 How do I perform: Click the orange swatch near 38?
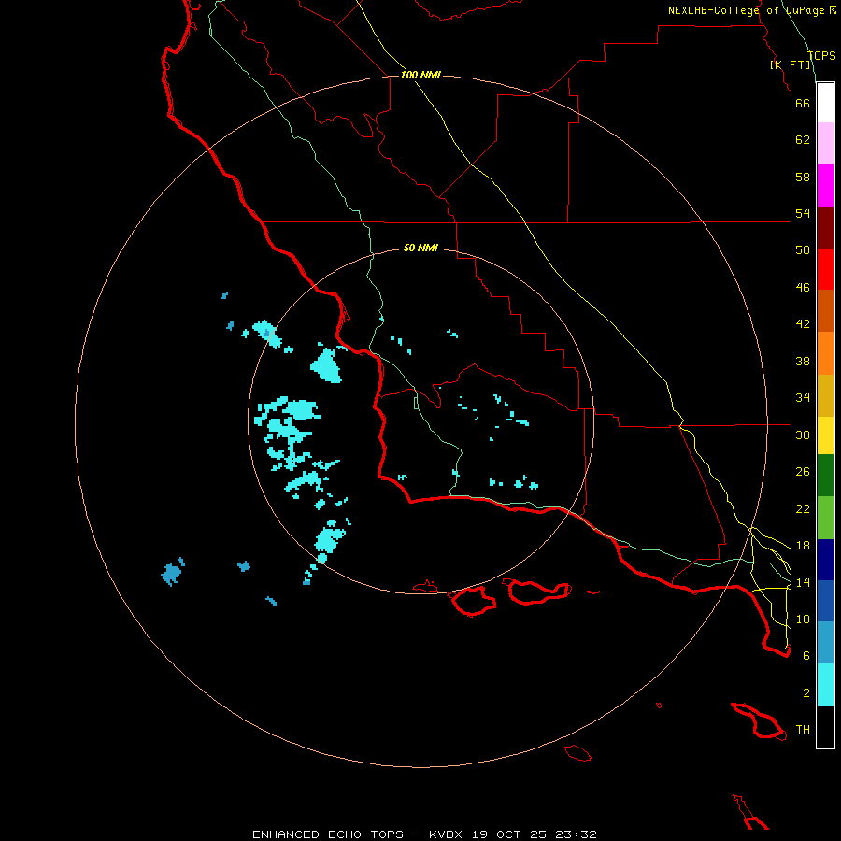[825, 353]
